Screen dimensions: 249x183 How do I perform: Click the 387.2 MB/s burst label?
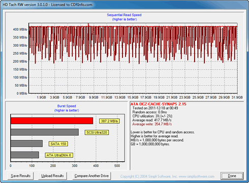coord(109,121)
